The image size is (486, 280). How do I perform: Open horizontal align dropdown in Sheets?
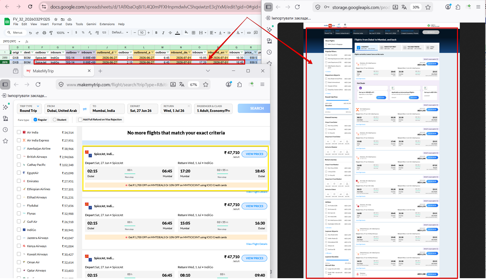213,33
